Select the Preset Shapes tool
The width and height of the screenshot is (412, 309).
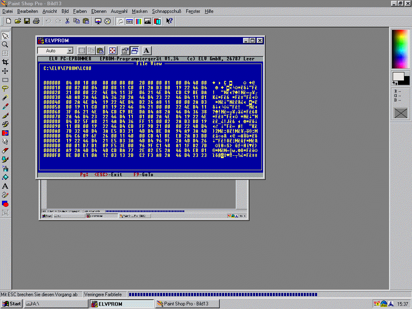(x=5, y=204)
